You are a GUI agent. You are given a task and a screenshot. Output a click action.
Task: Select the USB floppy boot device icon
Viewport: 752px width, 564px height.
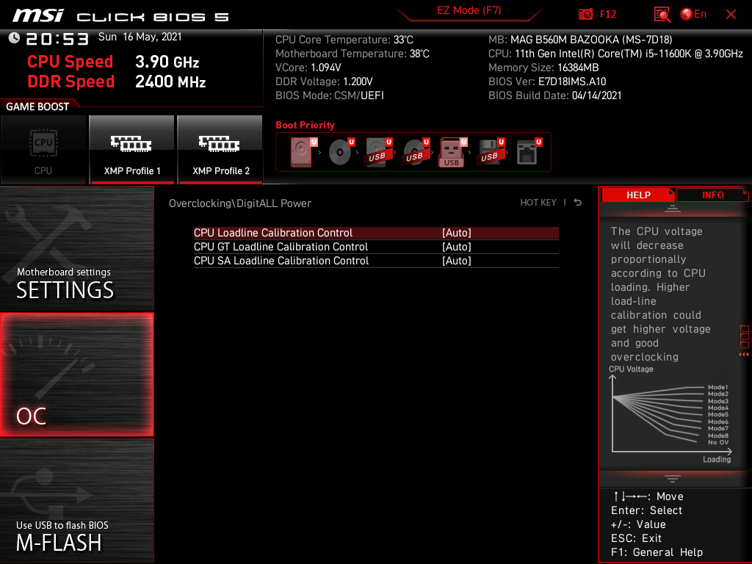point(489,151)
